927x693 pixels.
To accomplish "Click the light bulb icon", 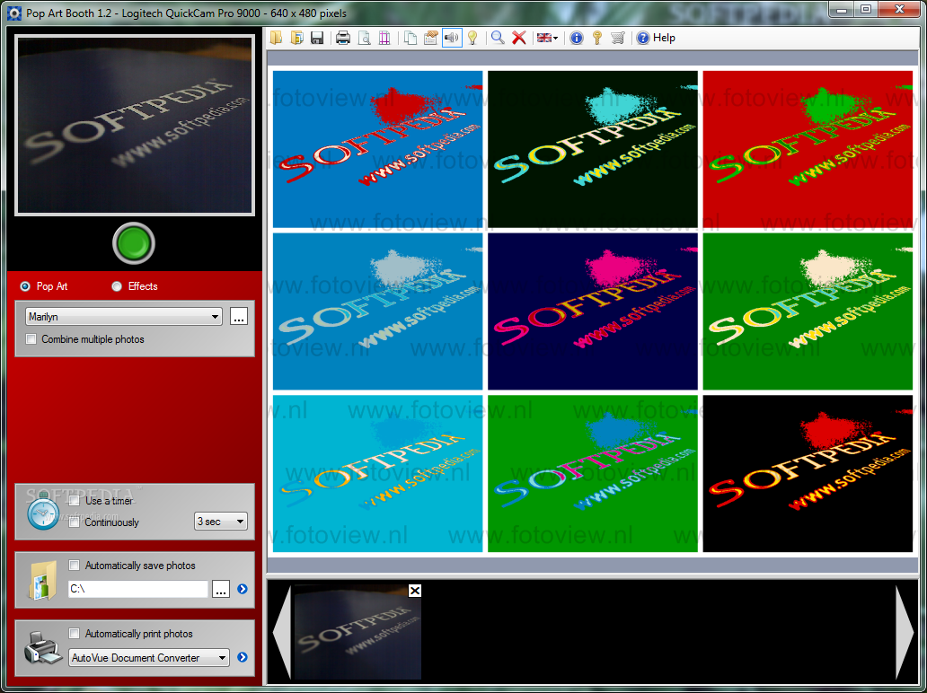I will 472,38.
